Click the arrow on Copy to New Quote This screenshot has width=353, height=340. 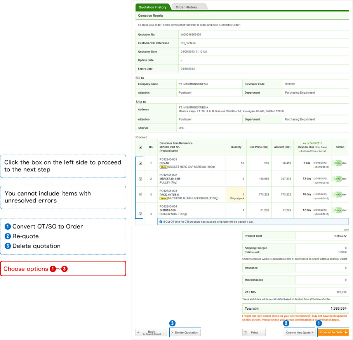313,333
